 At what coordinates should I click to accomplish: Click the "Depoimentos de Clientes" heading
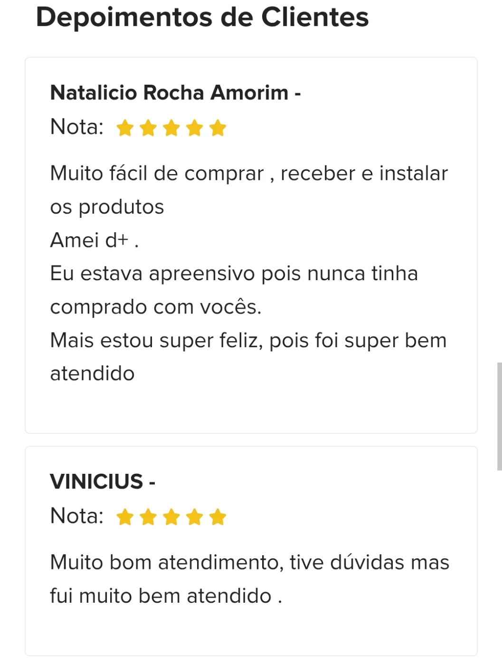tap(202, 18)
